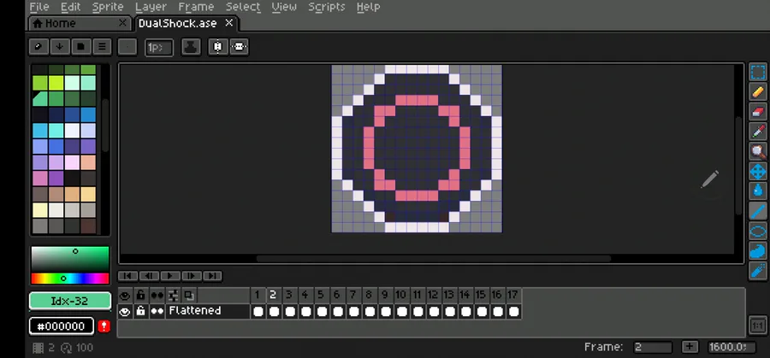Select the Move tool
Image resolution: width=770 pixels, height=358 pixels.
tap(758, 172)
